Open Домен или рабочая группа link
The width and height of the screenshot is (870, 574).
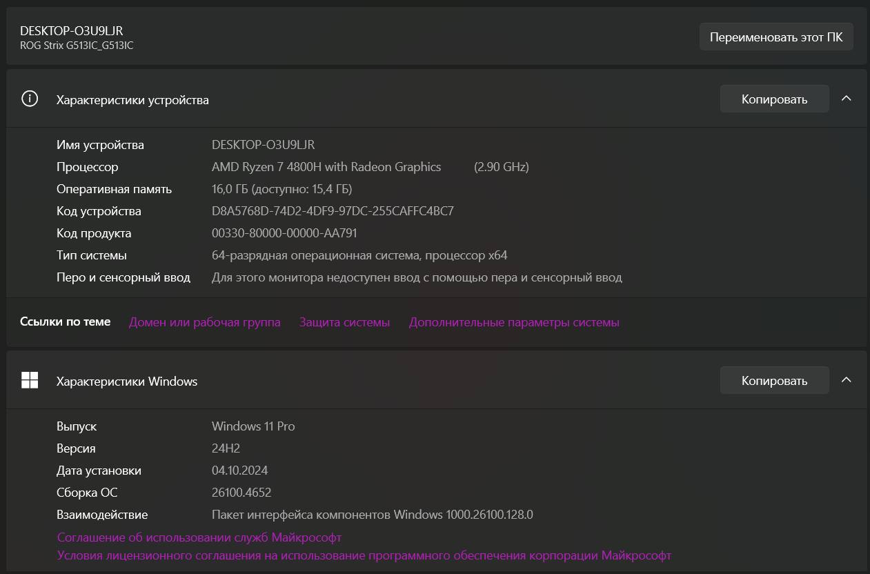point(205,322)
